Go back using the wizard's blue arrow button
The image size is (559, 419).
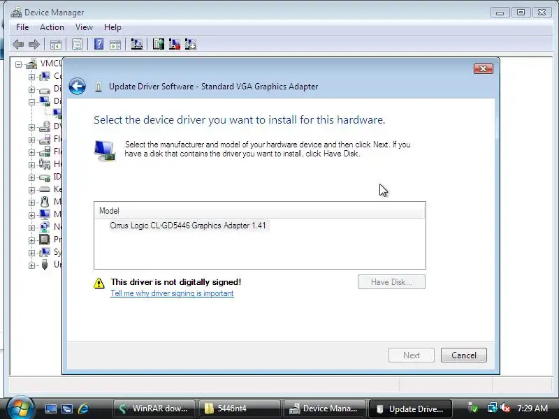[77, 86]
